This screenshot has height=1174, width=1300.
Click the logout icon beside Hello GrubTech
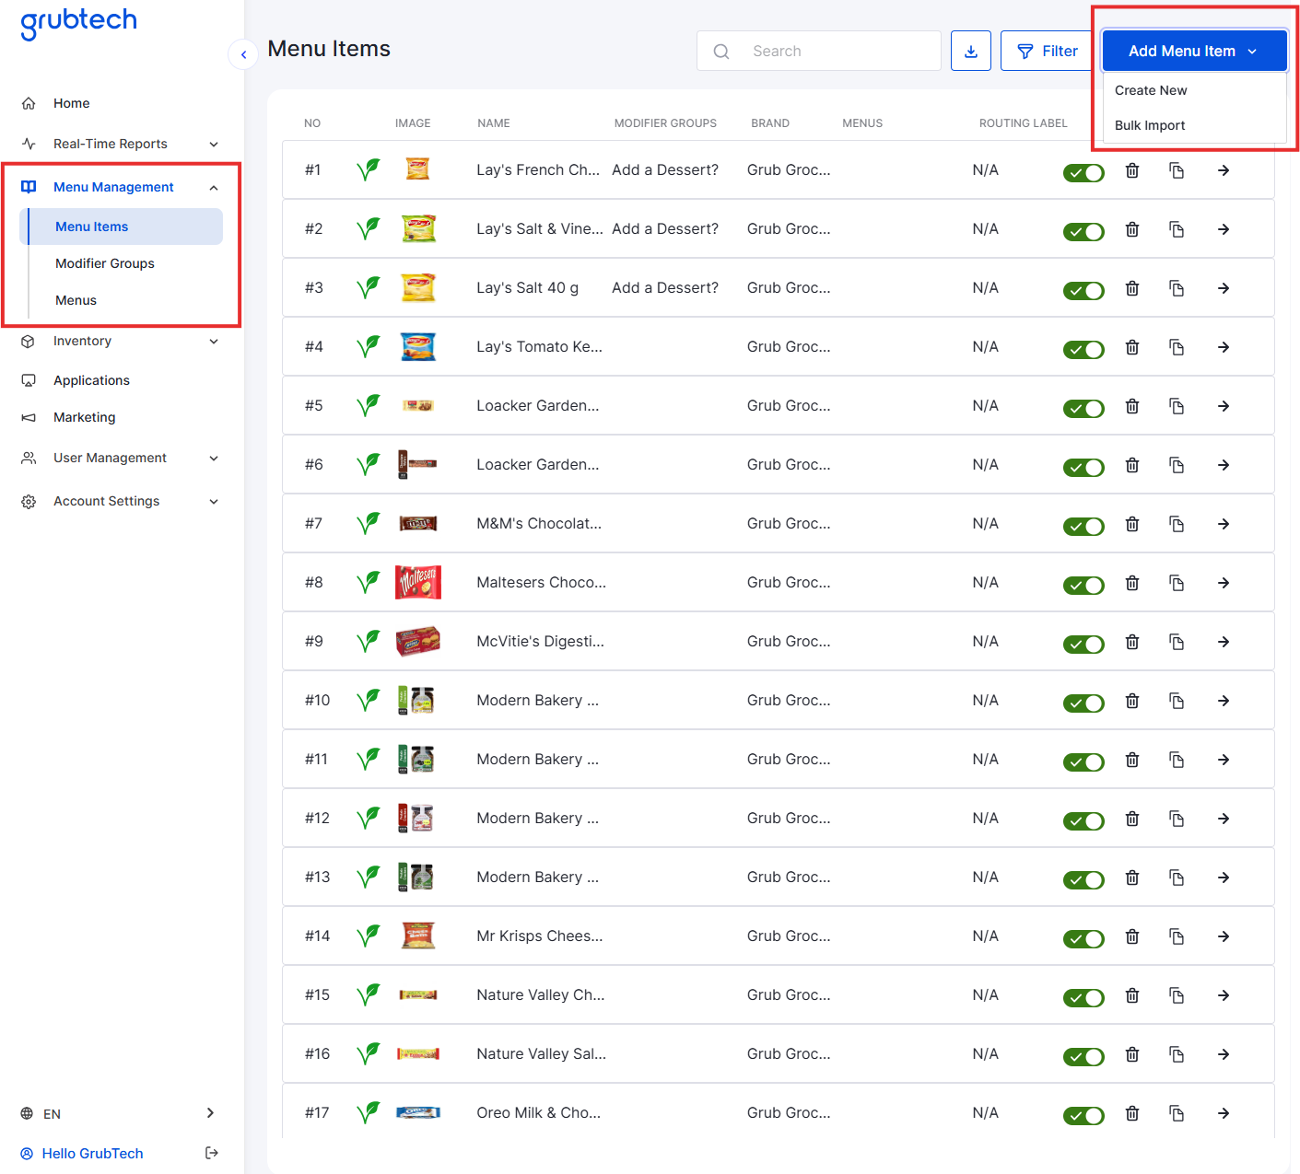point(212,1153)
